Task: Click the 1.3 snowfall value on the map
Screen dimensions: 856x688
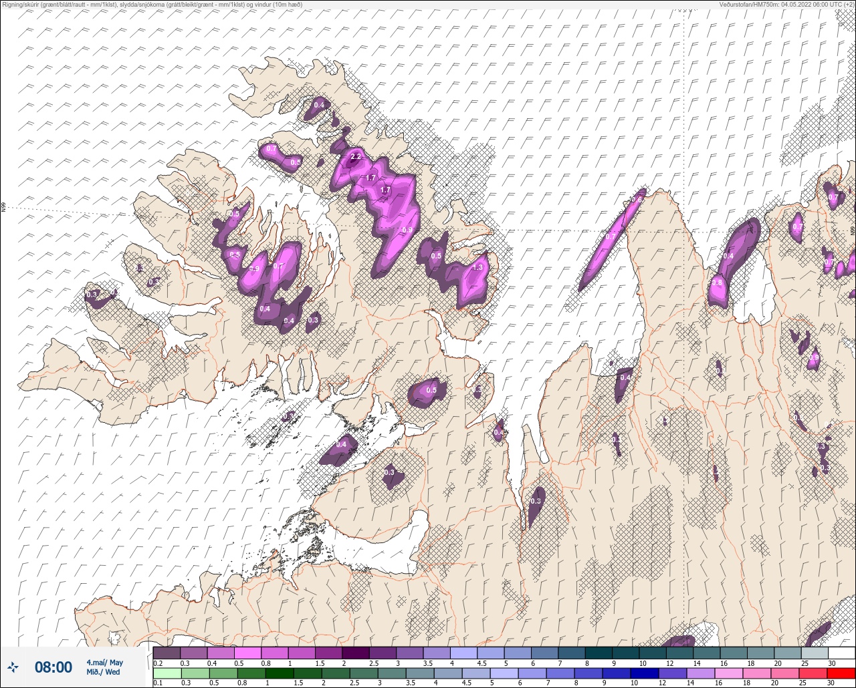Action: click(477, 267)
